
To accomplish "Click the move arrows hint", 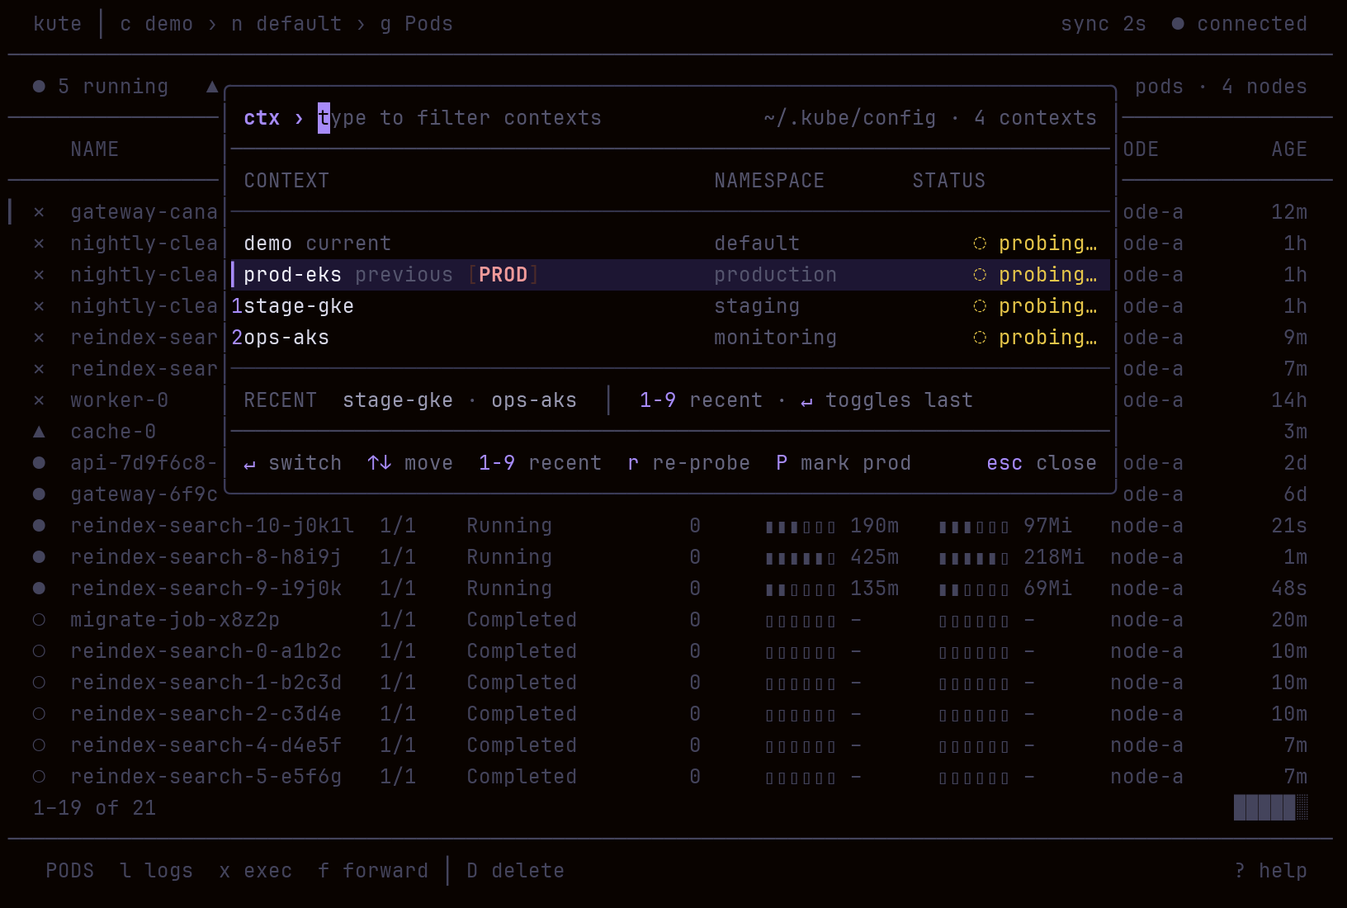I will tap(410, 463).
